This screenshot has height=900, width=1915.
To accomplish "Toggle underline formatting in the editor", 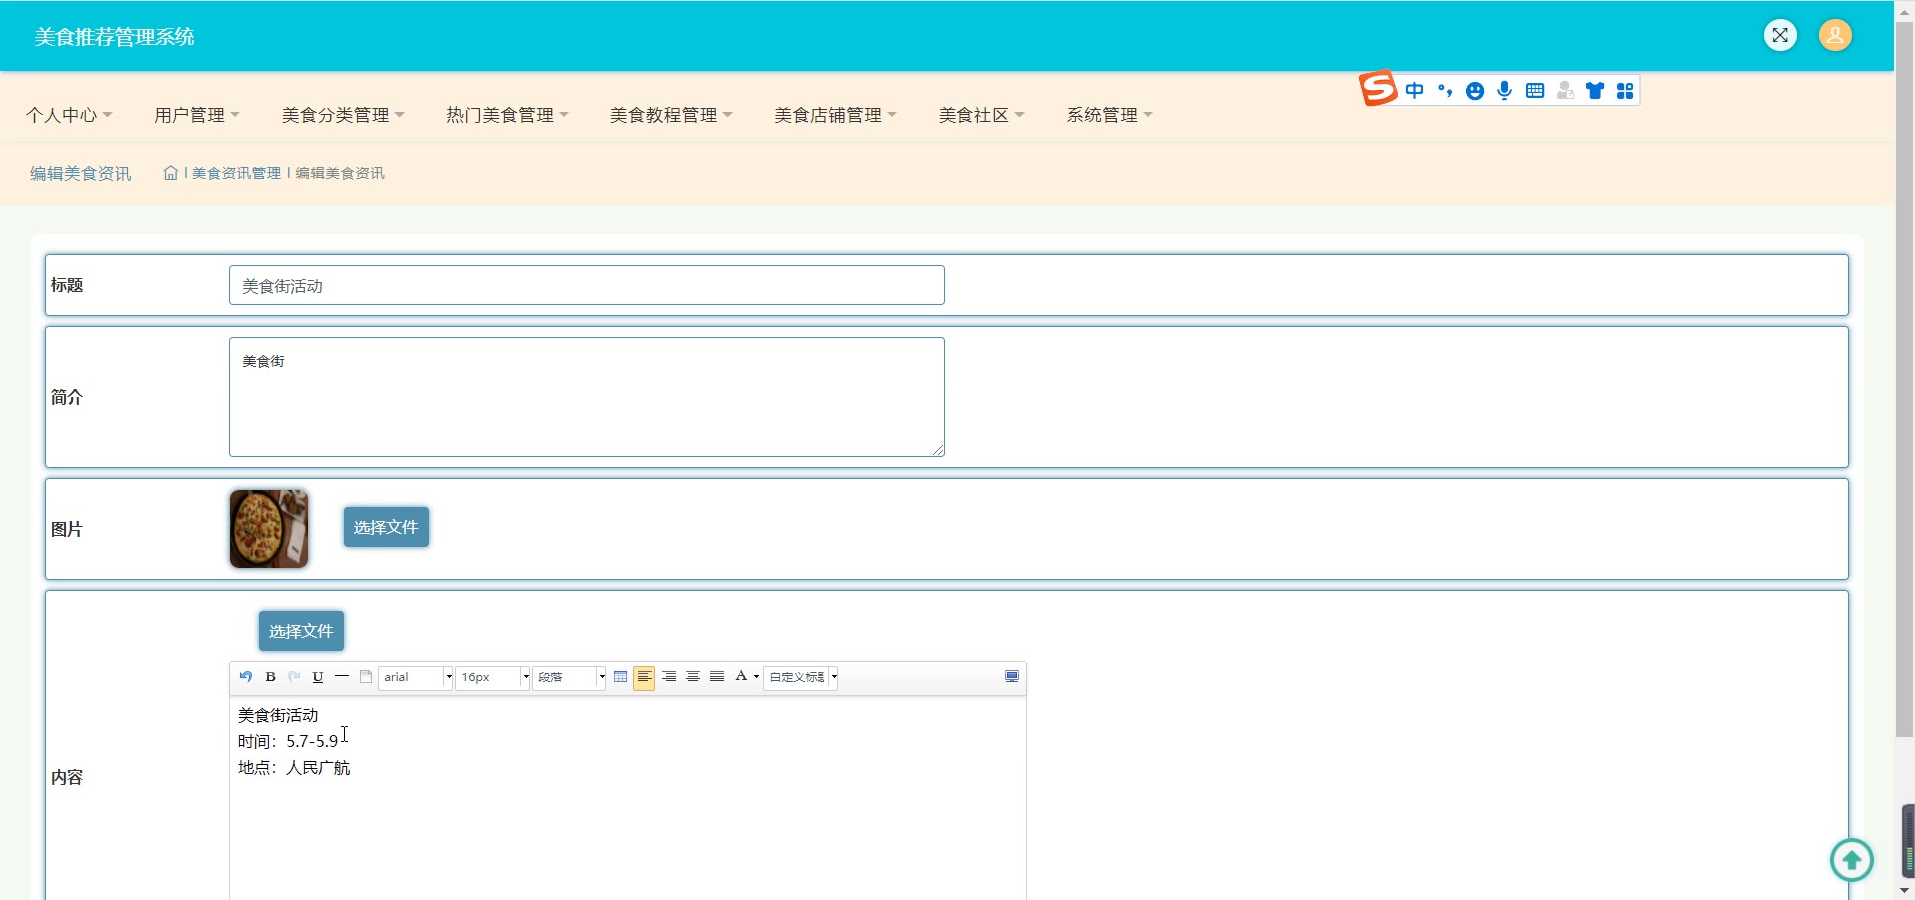I will click(x=318, y=676).
